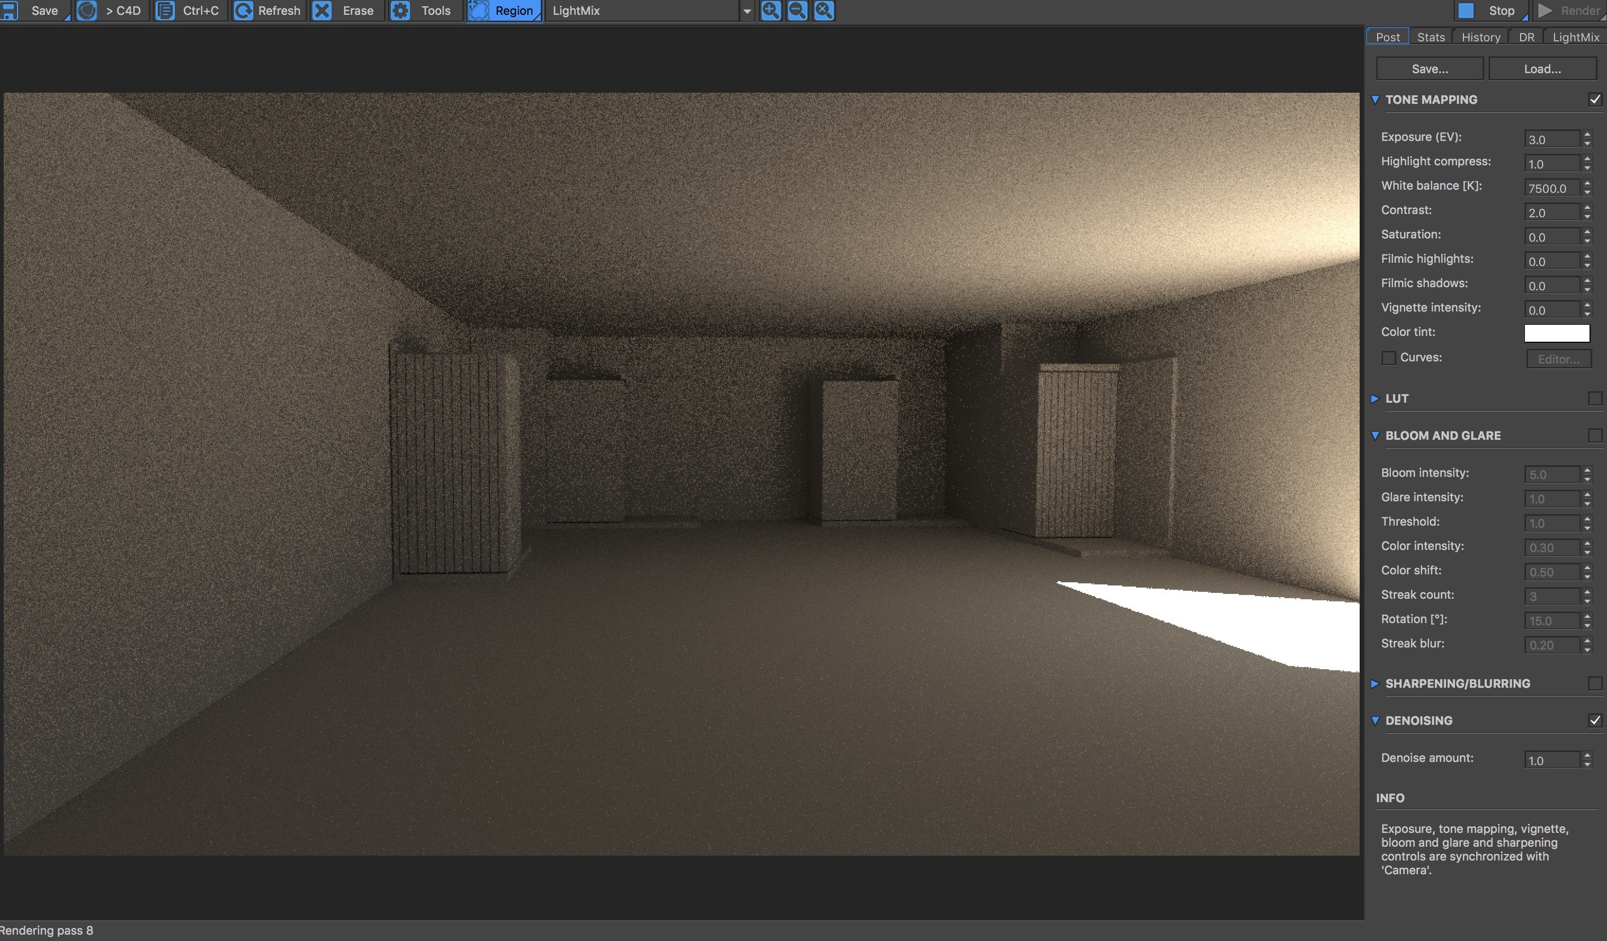Click the send to C4D icon

tap(87, 10)
